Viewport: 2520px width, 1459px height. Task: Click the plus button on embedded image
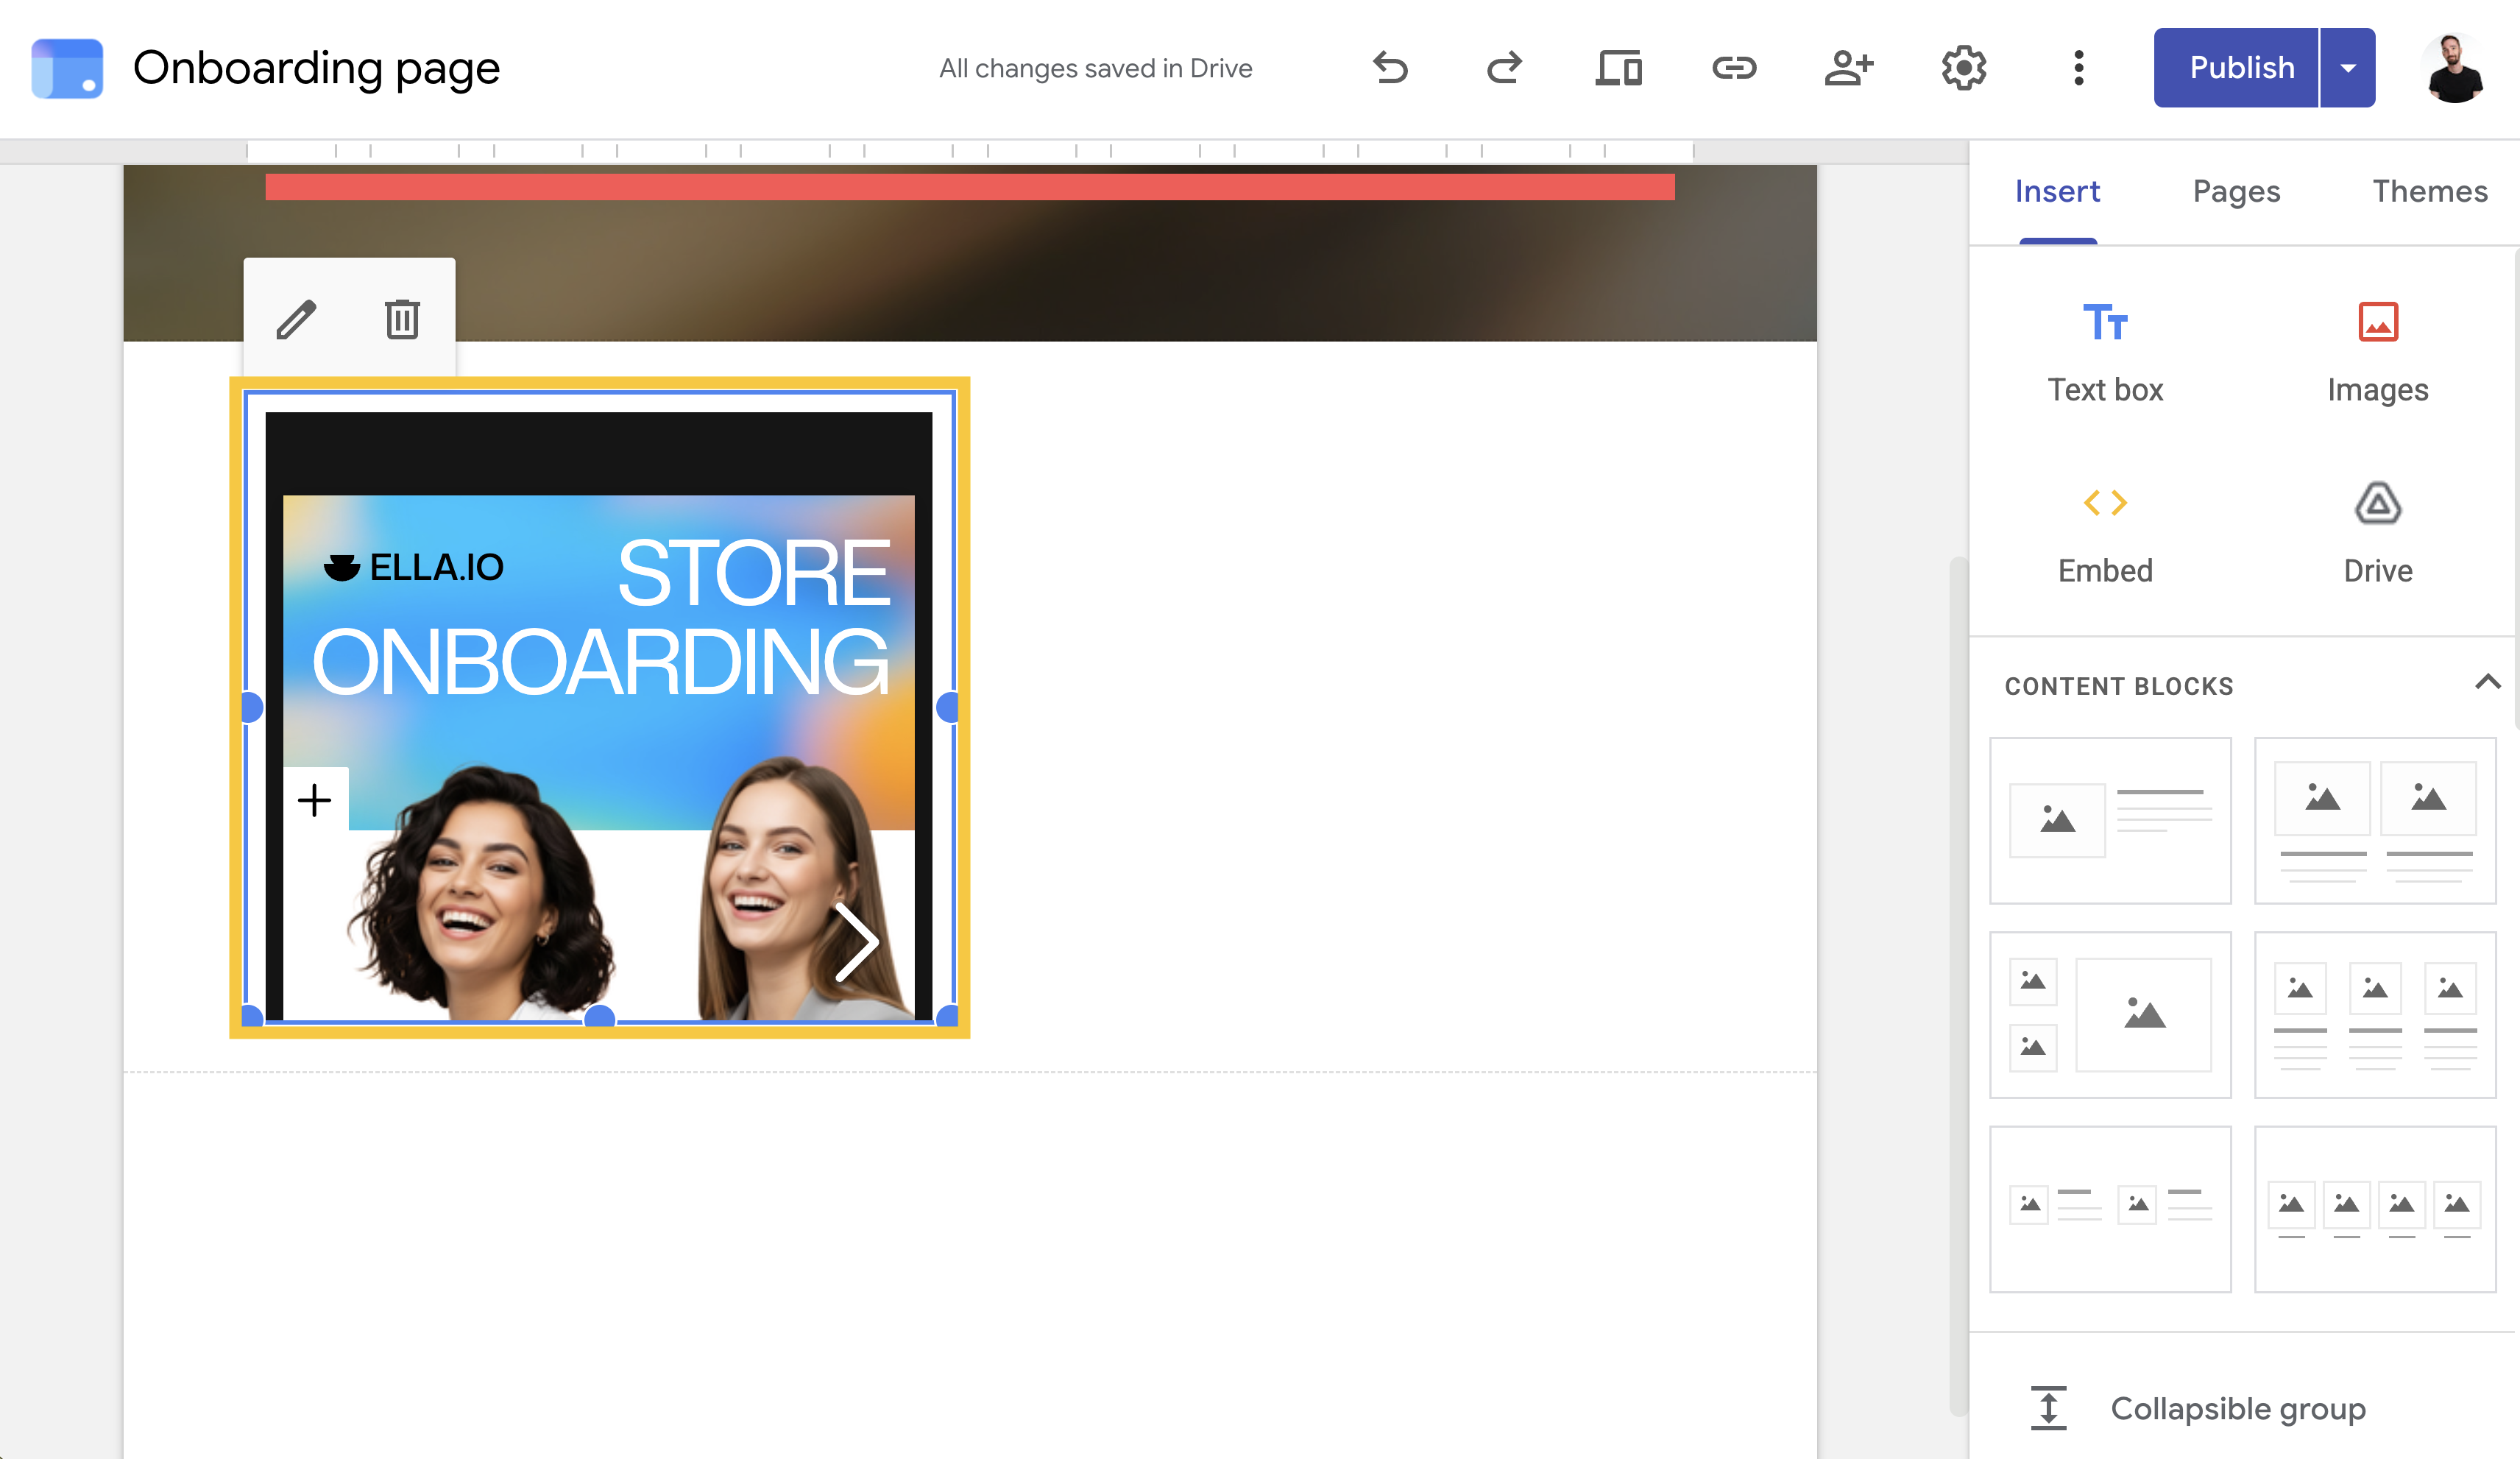(x=315, y=800)
